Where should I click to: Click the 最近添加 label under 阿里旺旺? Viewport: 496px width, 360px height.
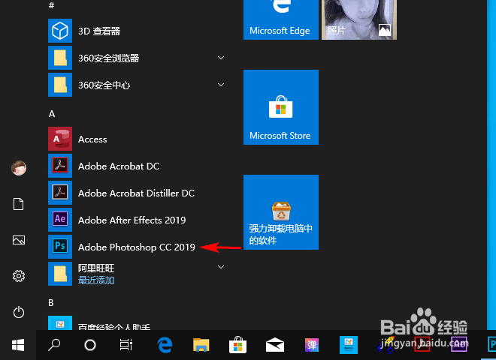(x=96, y=280)
